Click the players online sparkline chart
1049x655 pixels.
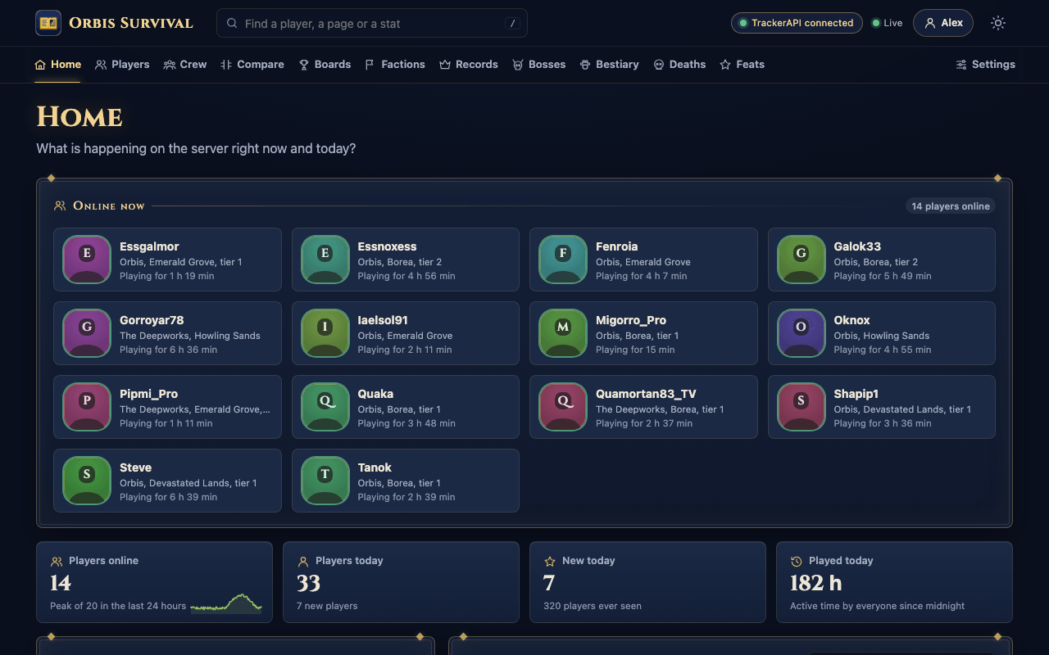pyautogui.click(x=226, y=603)
